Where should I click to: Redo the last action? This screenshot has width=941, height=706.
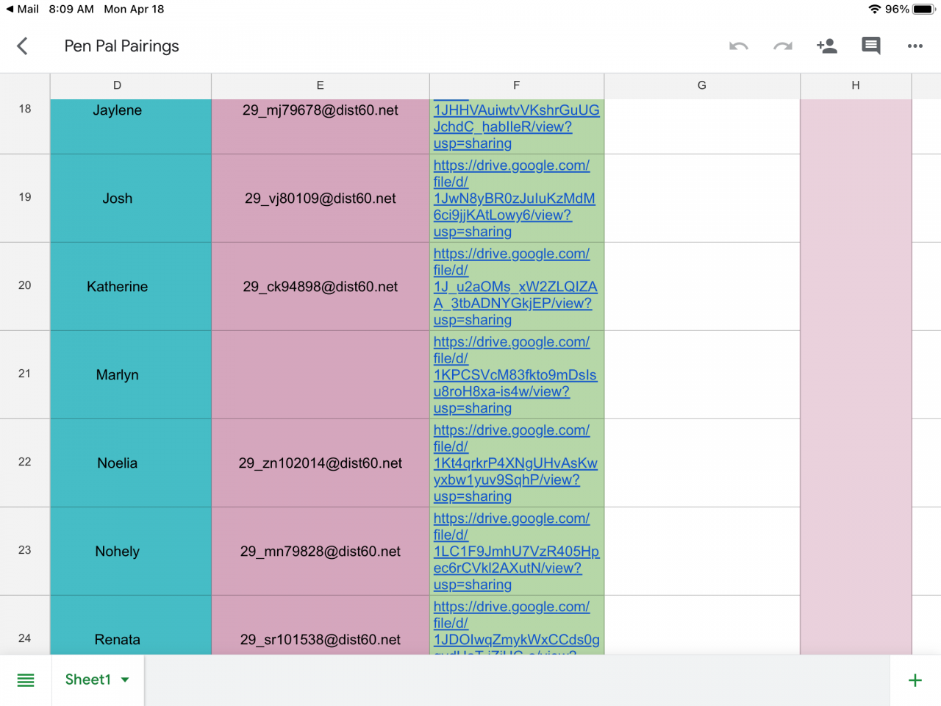[782, 46]
